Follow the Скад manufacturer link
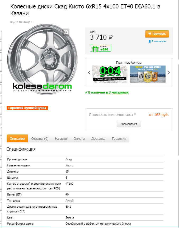This screenshot has height=228, width=179. (x=69, y=159)
